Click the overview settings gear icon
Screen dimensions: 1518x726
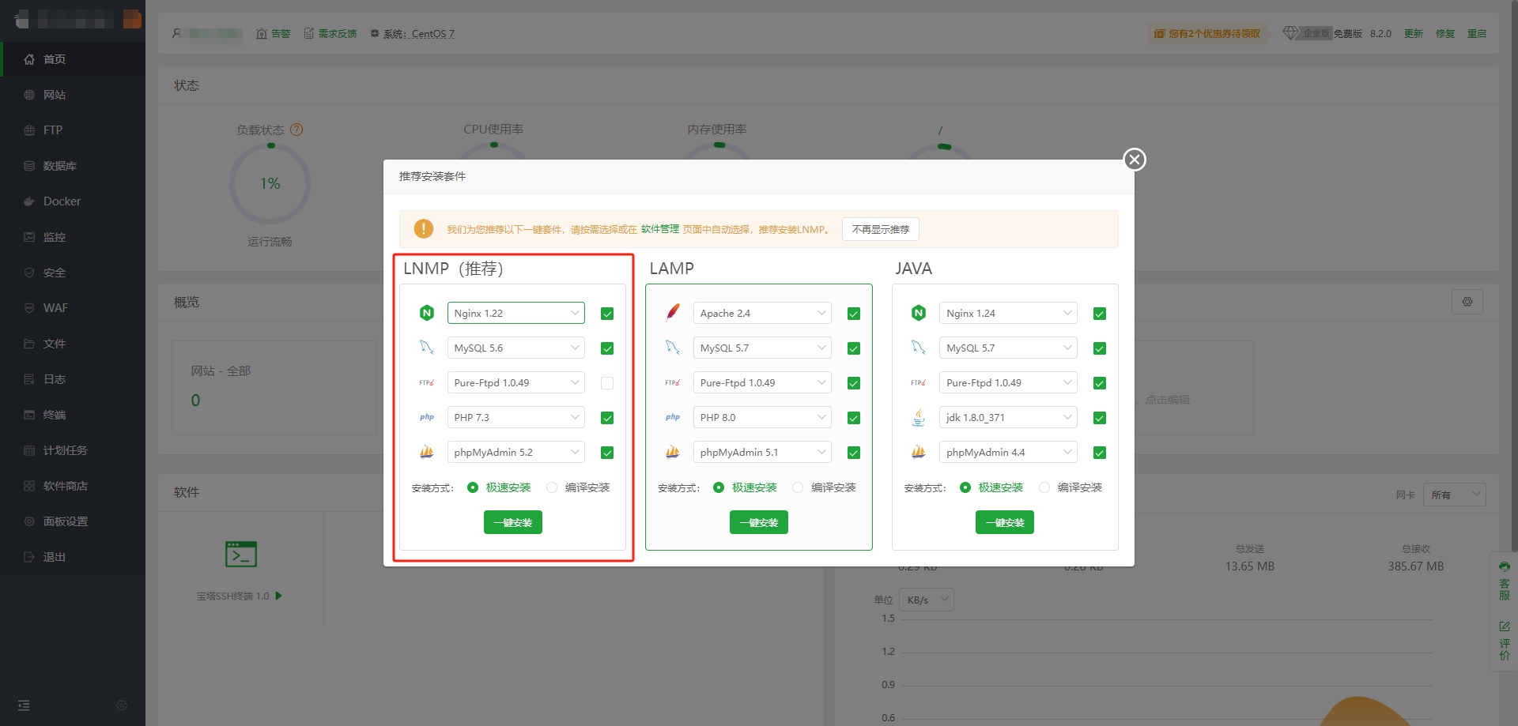click(x=1467, y=302)
